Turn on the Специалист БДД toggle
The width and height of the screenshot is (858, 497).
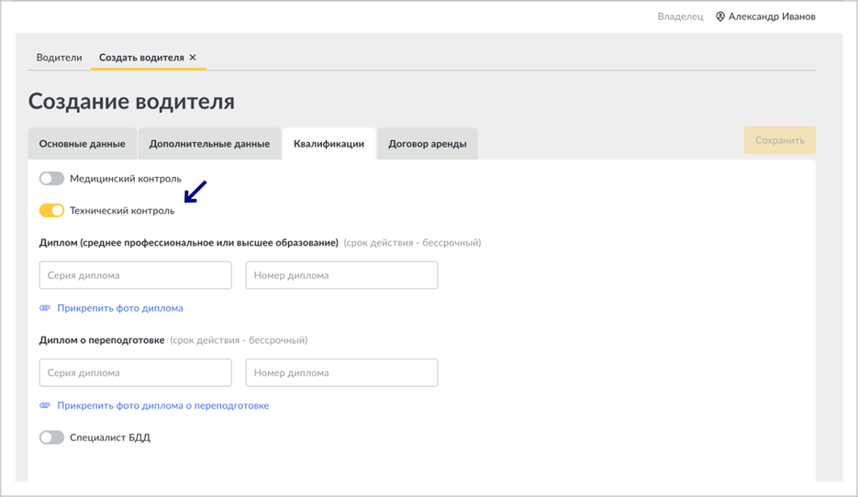click(x=51, y=437)
